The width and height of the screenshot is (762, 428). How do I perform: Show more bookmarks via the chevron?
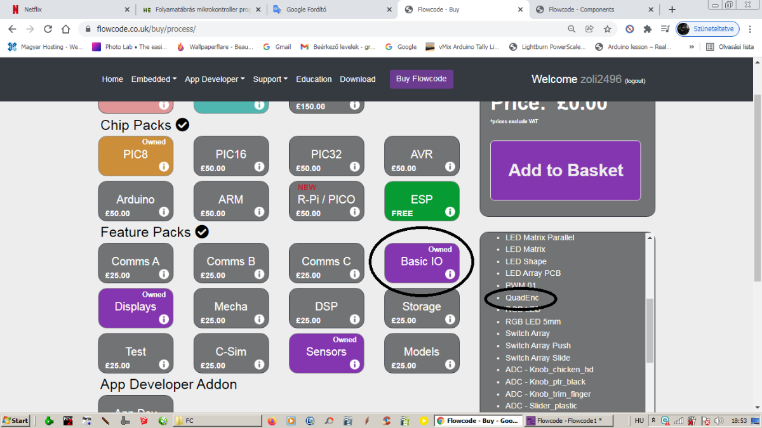click(691, 47)
